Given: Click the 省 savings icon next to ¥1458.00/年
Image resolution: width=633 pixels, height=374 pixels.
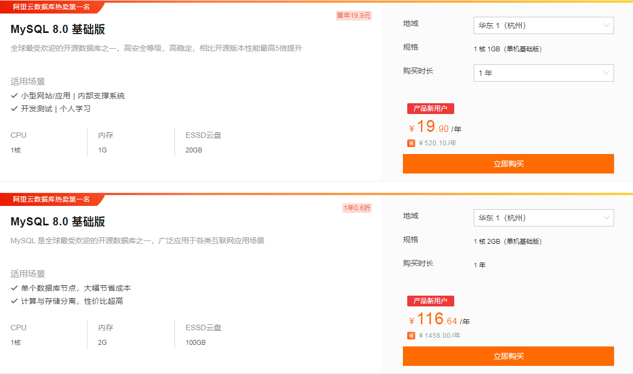Looking at the screenshot, I should click(x=411, y=336).
